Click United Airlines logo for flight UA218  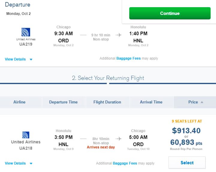(x=26, y=135)
